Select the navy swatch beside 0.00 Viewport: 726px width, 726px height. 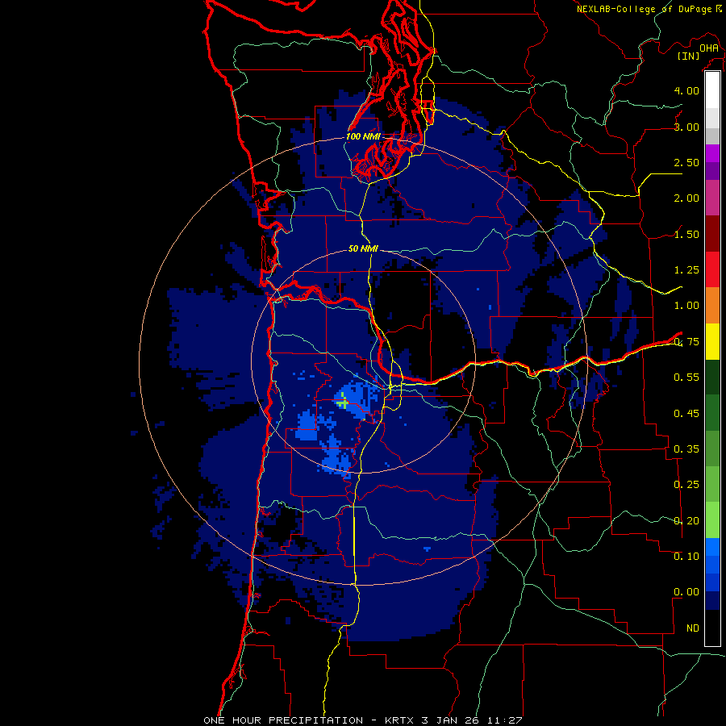(x=712, y=601)
